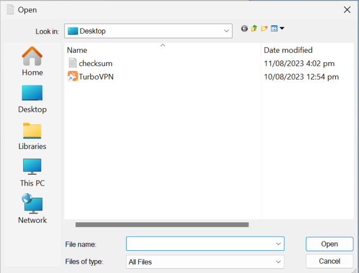
Task: Click date 10/08/2023 12:54 pm
Action: (301, 77)
